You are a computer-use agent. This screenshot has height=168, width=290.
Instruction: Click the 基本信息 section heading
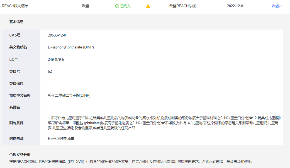16,22
